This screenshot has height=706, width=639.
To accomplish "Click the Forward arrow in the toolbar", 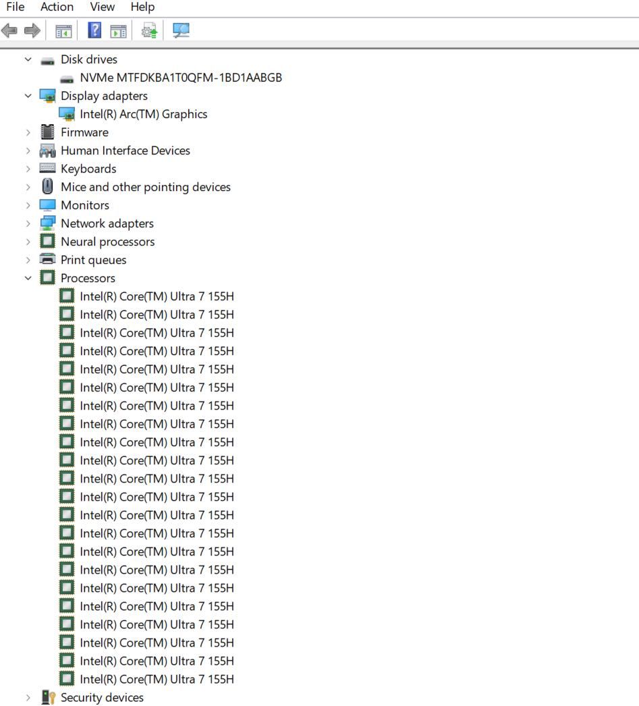I will 32,30.
